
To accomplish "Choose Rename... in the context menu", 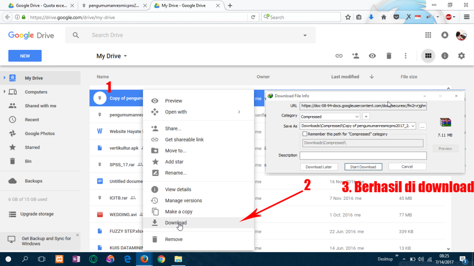I will 198,173.
